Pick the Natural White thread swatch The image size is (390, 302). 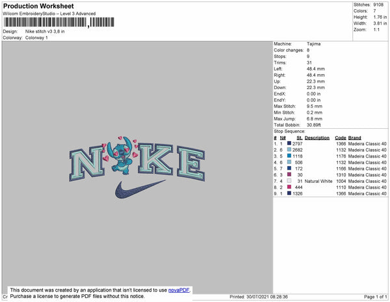tap(289, 181)
